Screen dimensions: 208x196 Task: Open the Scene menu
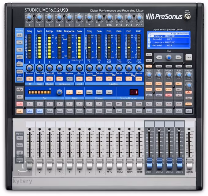[x=159, y=66]
